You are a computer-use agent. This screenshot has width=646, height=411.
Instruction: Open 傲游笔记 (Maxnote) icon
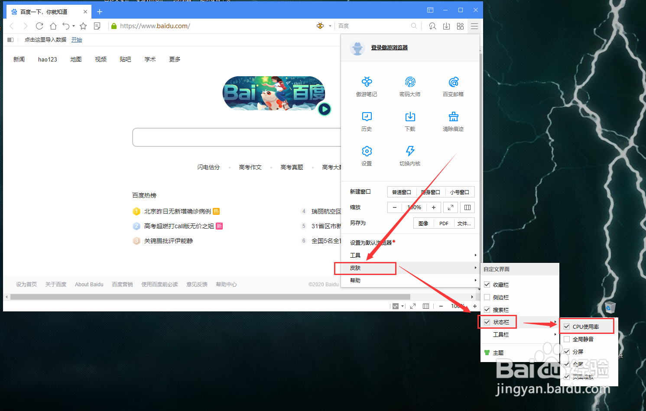click(x=367, y=82)
